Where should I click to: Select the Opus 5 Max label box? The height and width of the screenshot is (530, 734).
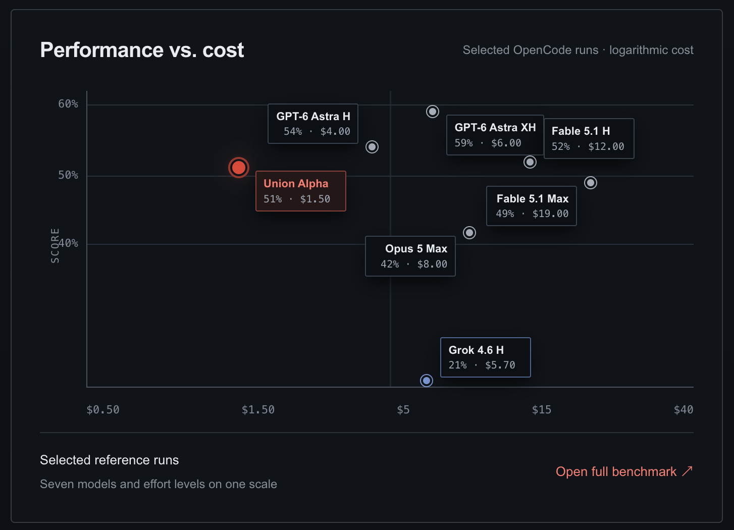click(x=410, y=256)
